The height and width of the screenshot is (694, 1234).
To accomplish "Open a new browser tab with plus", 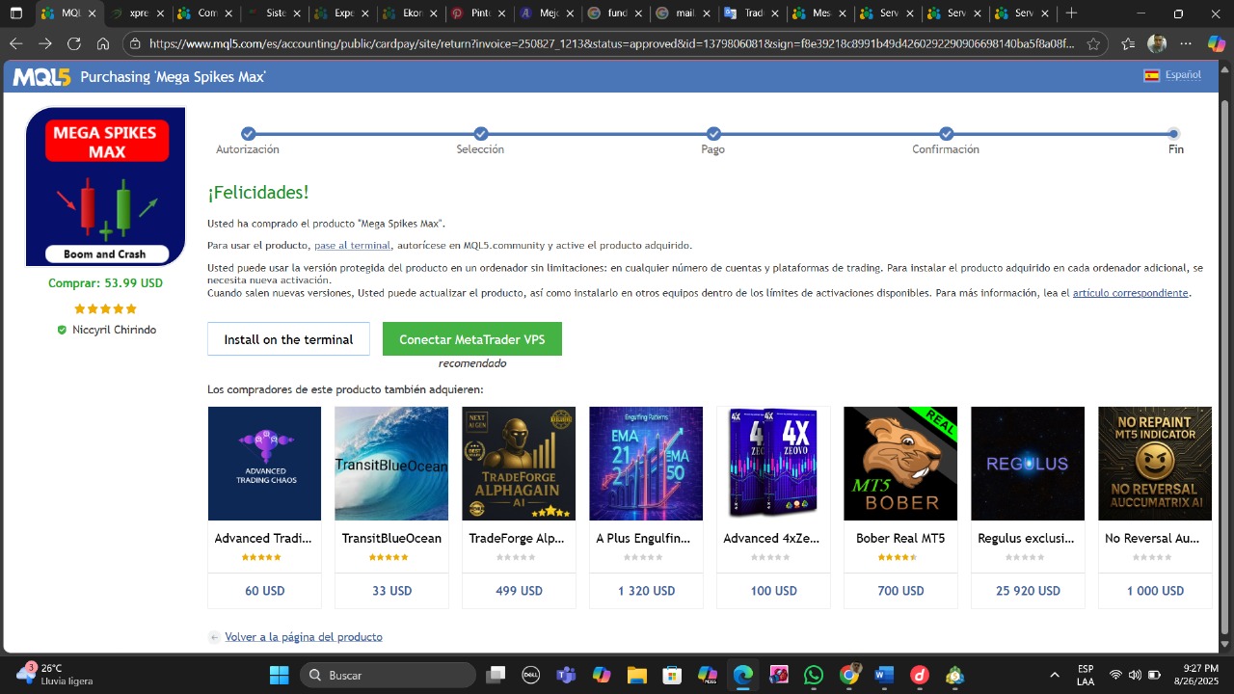I will (1071, 13).
